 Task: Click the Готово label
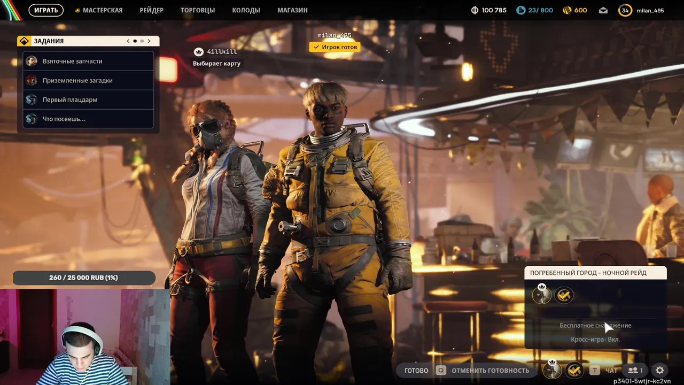[416, 370]
